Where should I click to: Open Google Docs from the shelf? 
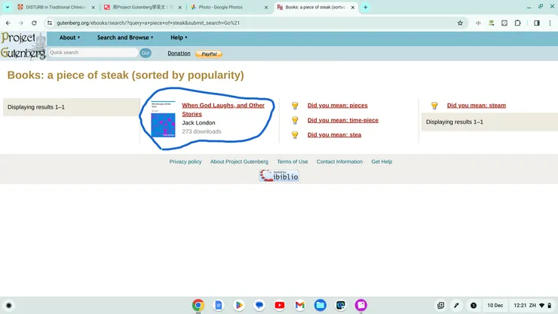(x=219, y=305)
